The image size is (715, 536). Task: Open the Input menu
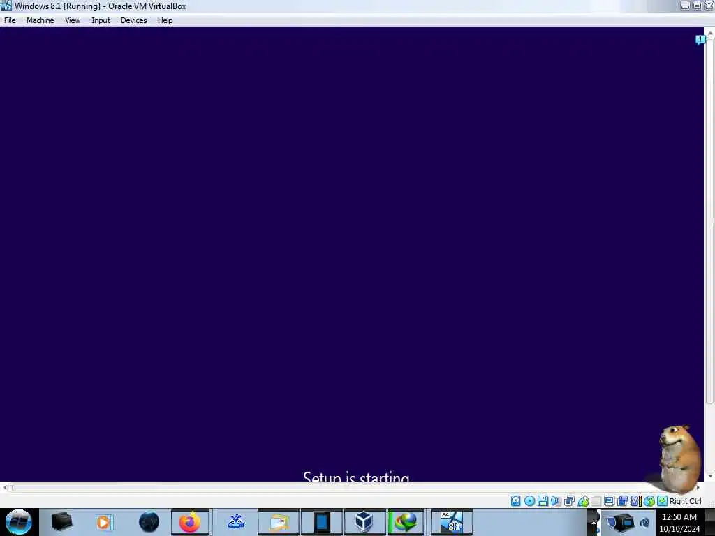(101, 20)
